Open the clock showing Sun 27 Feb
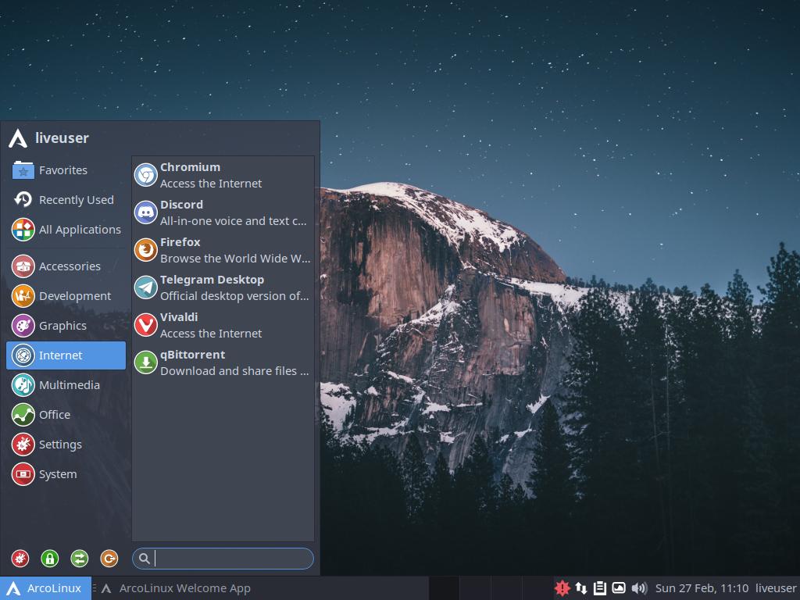The image size is (800, 600). (x=702, y=588)
